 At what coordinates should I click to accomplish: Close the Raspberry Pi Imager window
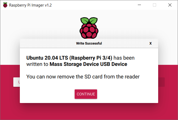pyautogui.click(x=170, y=5)
